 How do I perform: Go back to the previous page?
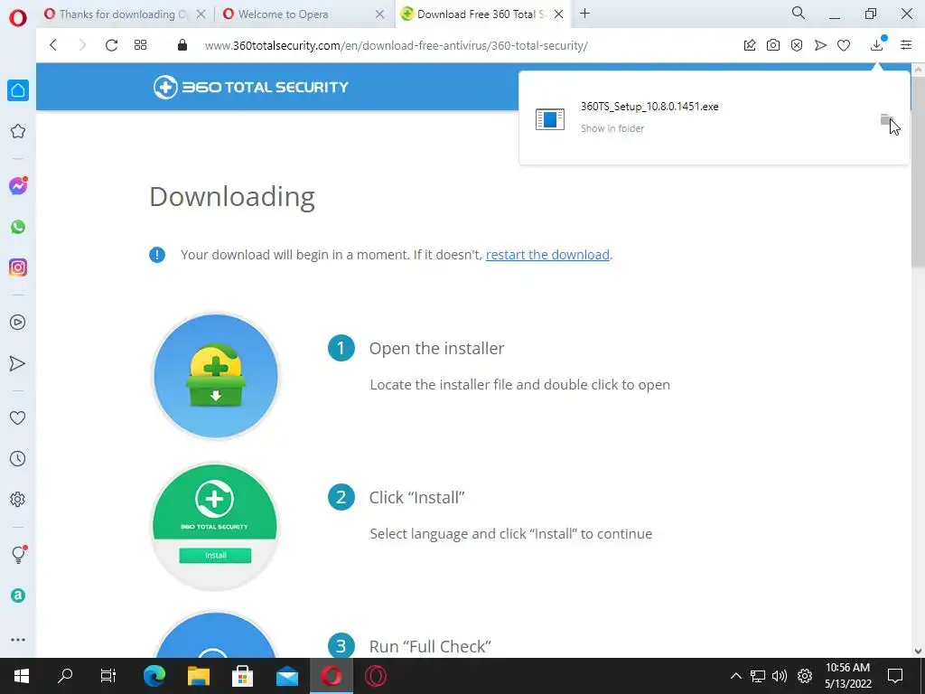(53, 45)
